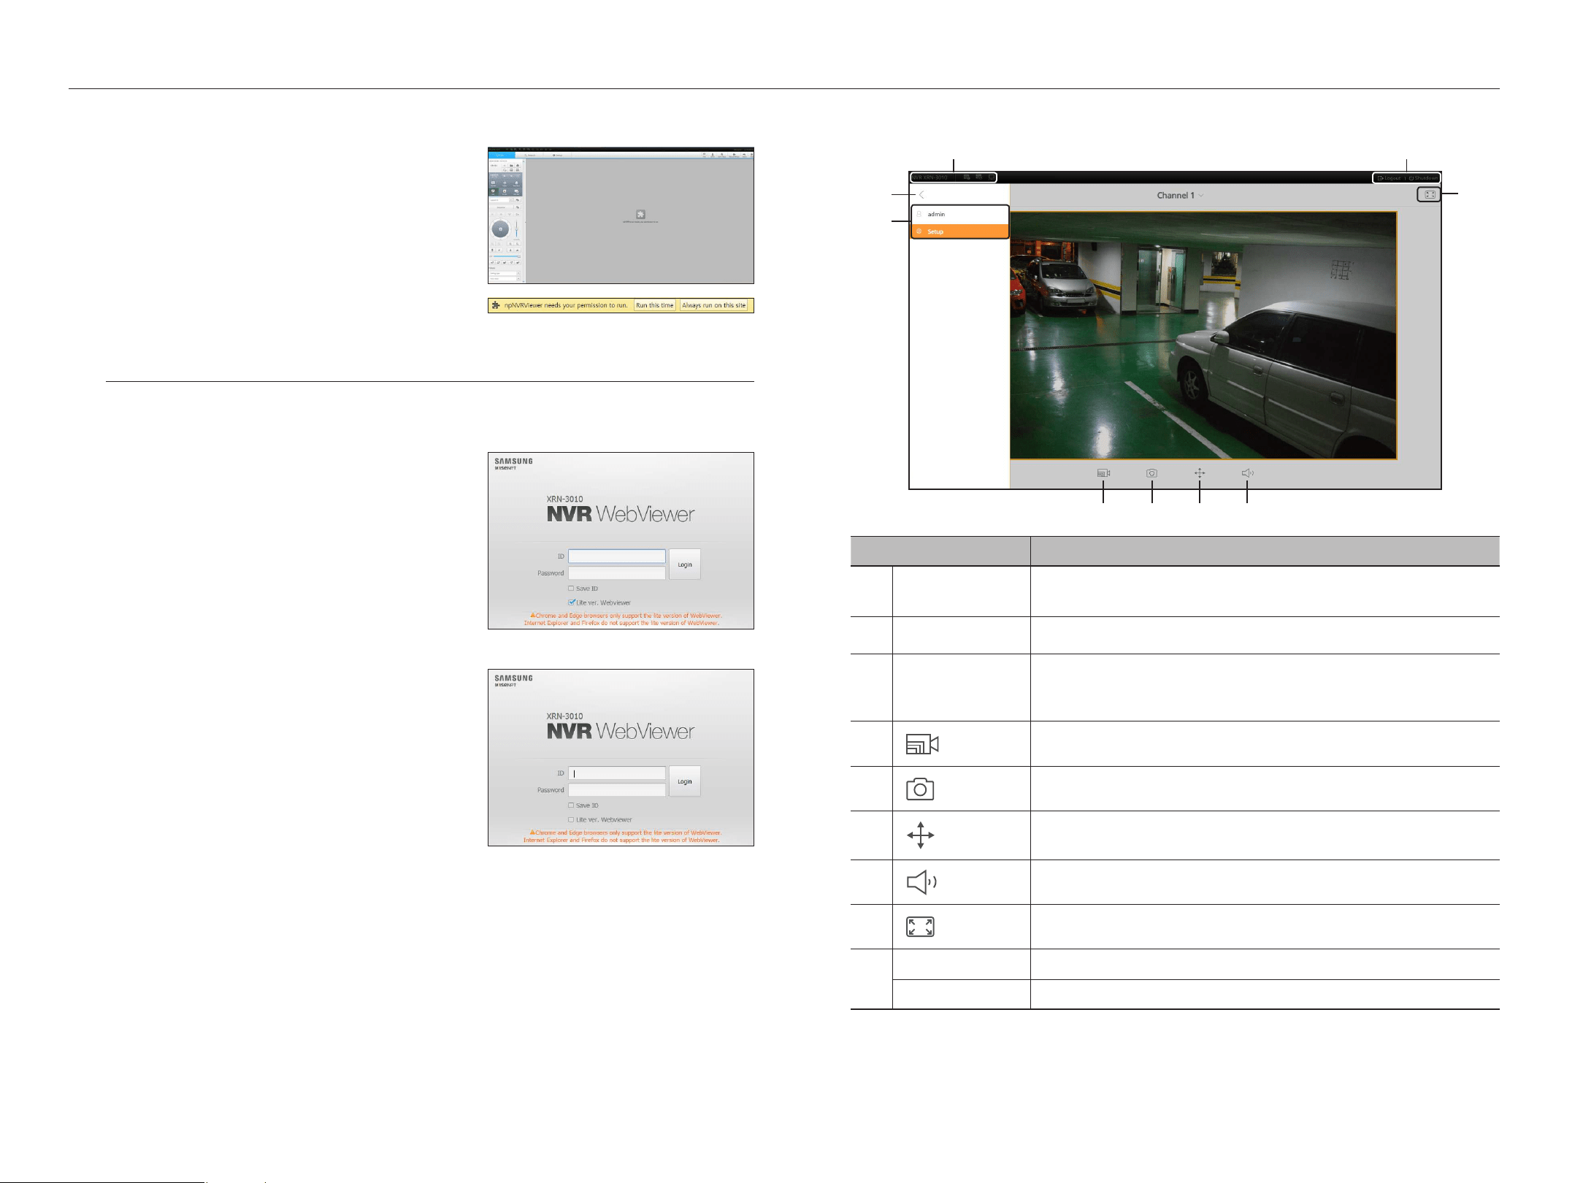Click the NVR XRN-3010 label in top bar

coord(930,177)
